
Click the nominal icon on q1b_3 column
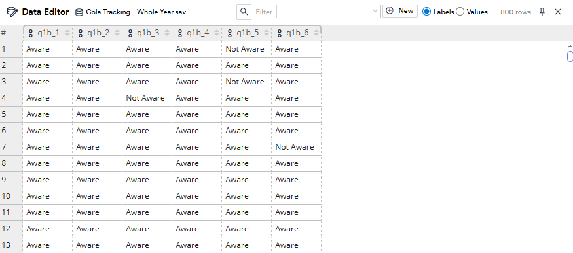130,33
